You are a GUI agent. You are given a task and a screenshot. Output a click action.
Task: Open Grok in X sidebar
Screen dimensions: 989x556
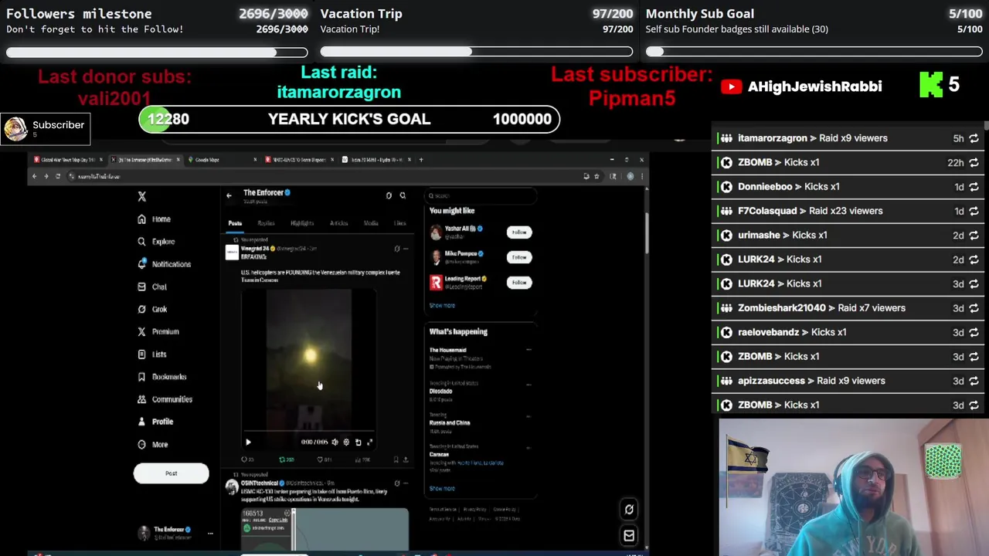pos(151,309)
